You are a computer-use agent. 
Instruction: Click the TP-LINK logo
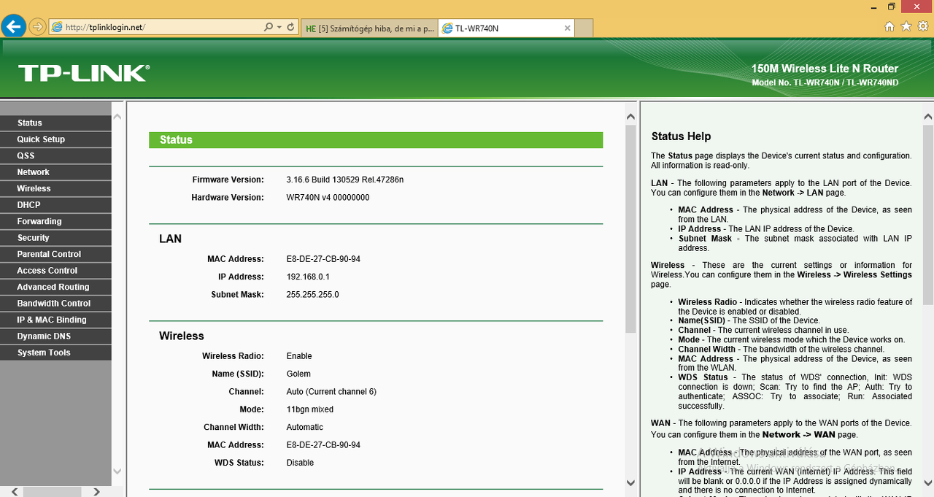coord(83,72)
